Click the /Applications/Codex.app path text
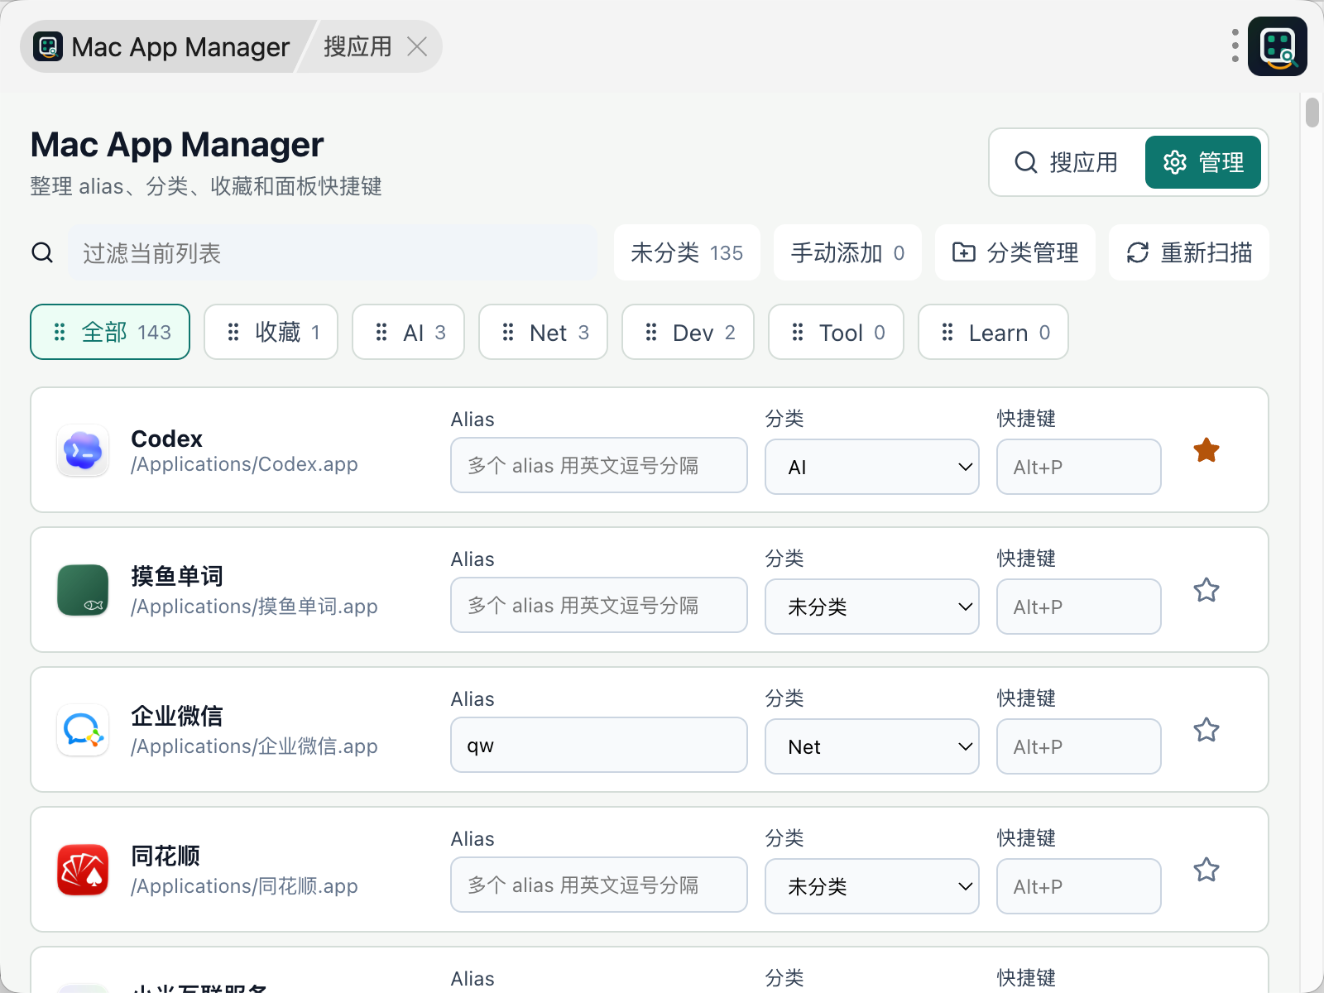Image resolution: width=1324 pixels, height=993 pixels. 244,464
